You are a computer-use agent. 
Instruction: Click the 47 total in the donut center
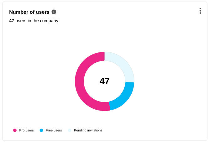pyautogui.click(x=105, y=81)
